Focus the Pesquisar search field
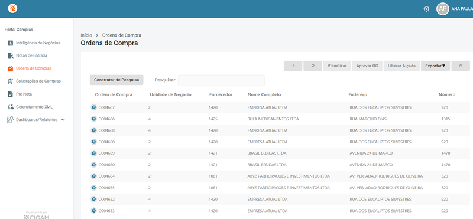The width and height of the screenshot is (473, 219). tap(221, 80)
